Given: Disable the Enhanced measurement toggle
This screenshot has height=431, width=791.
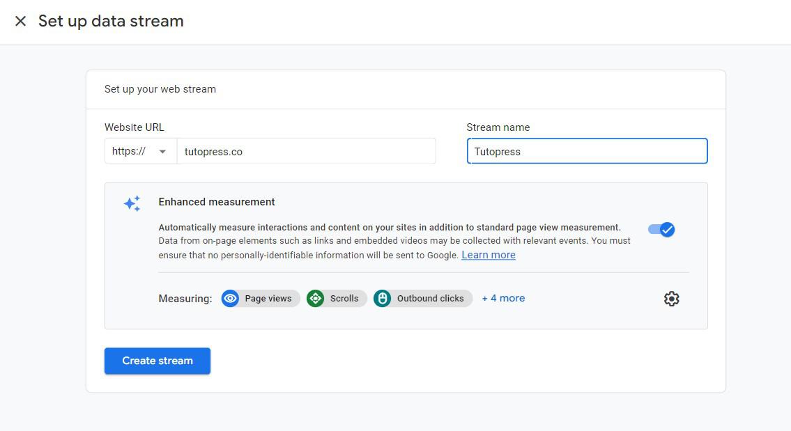Looking at the screenshot, I should click(x=661, y=229).
